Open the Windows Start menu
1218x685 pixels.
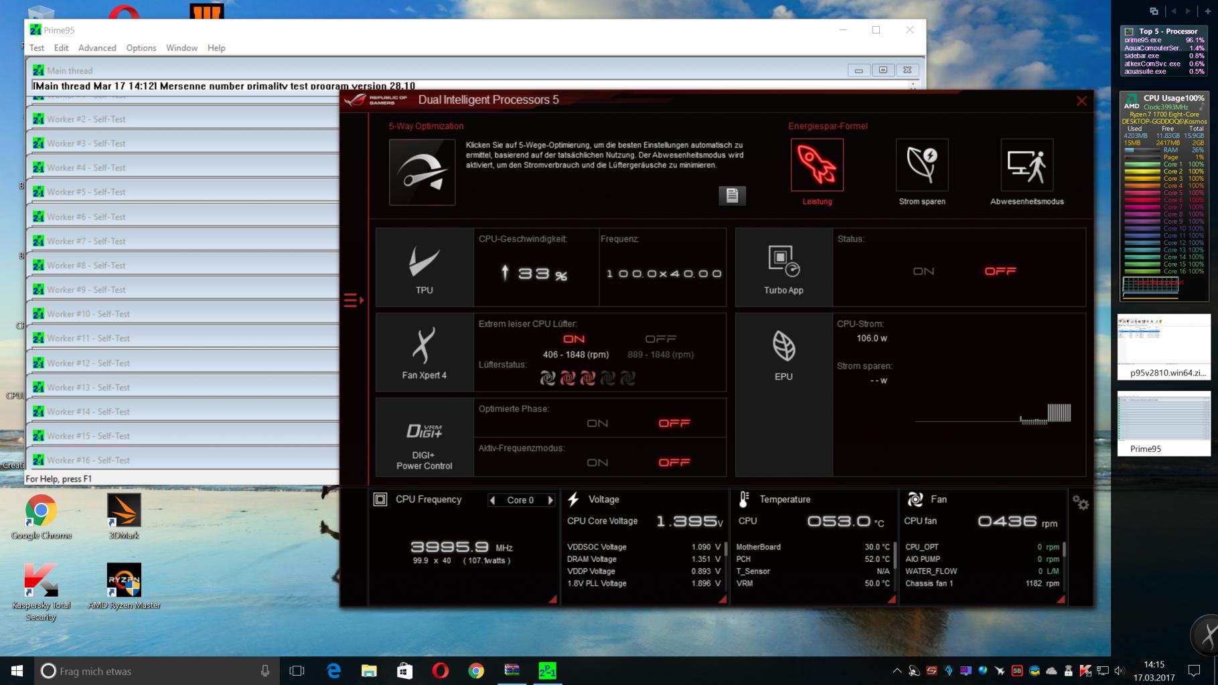point(17,671)
